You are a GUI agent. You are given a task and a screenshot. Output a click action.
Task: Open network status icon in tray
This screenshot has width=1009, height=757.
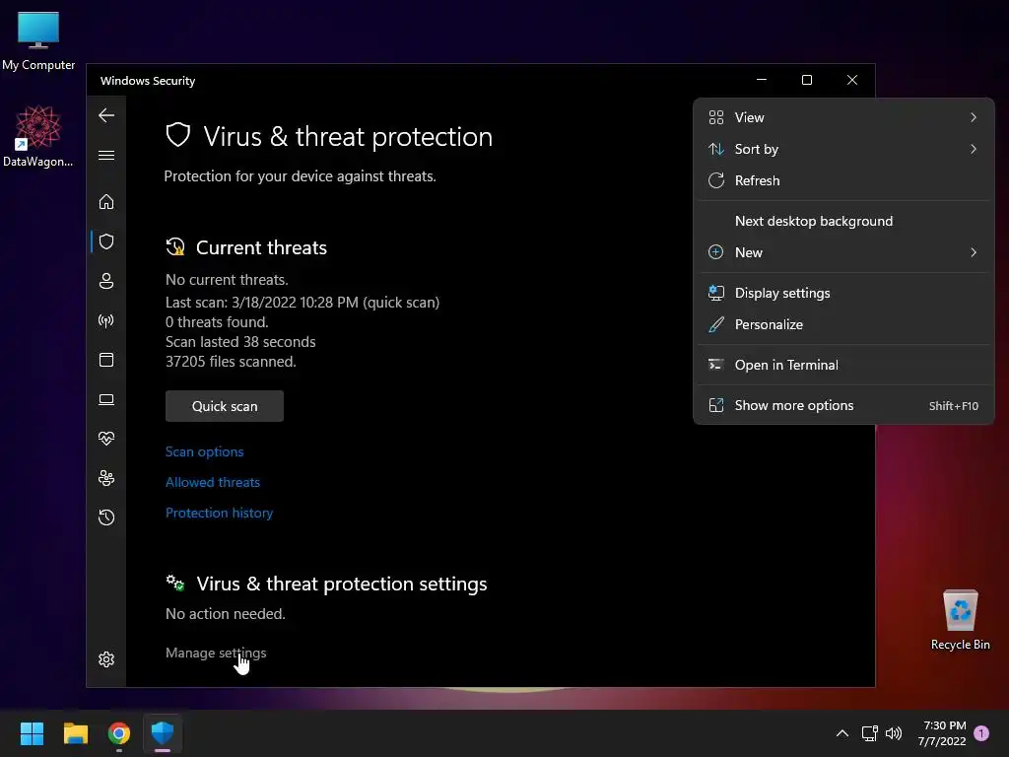click(x=869, y=733)
